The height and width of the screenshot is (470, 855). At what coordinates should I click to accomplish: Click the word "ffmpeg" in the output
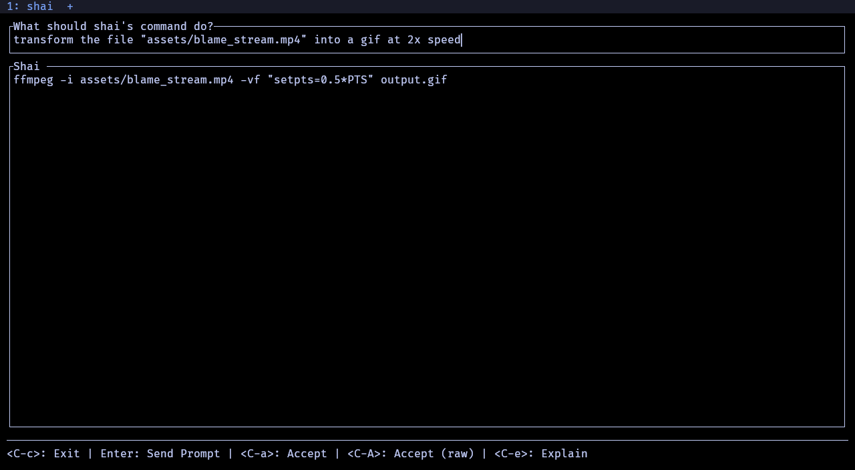(x=33, y=80)
